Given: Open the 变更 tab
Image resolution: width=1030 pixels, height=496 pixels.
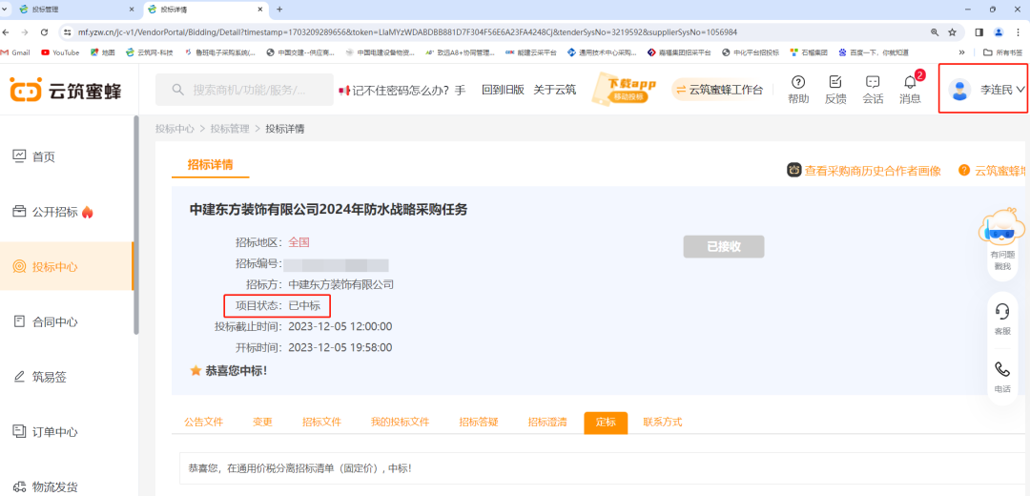Looking at the screenshot, I should click(263, 423).
